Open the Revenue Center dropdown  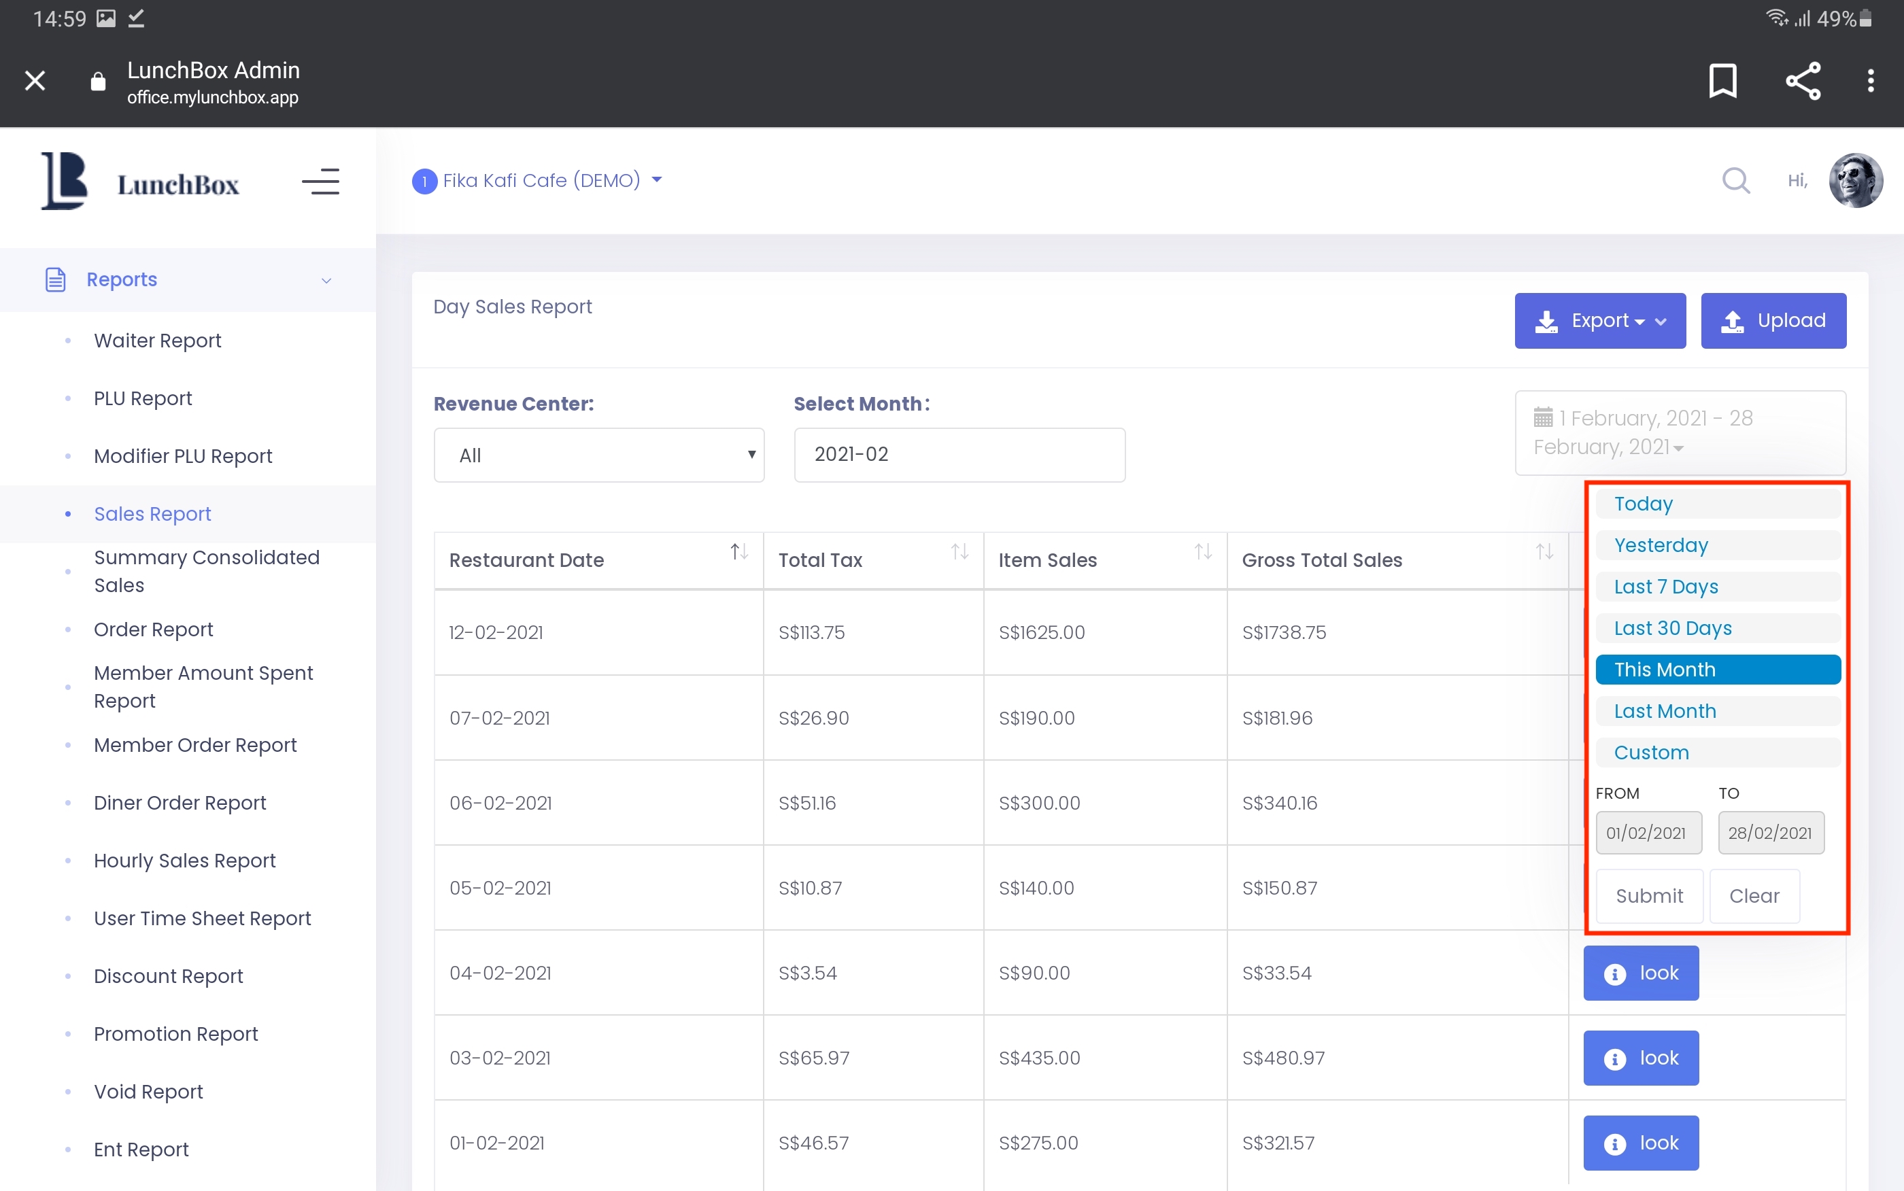[598, 455]
